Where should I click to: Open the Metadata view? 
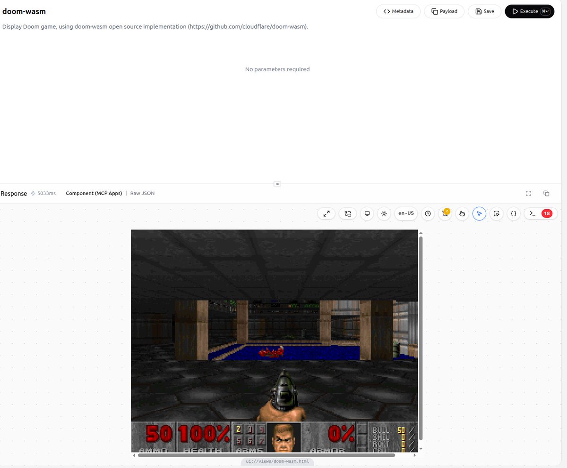pos(398,11)
